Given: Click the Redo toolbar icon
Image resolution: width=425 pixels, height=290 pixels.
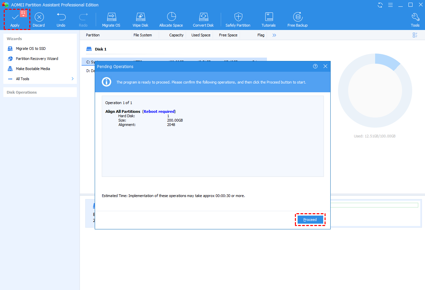Looking at the screenshot, I should coord(83,17).
